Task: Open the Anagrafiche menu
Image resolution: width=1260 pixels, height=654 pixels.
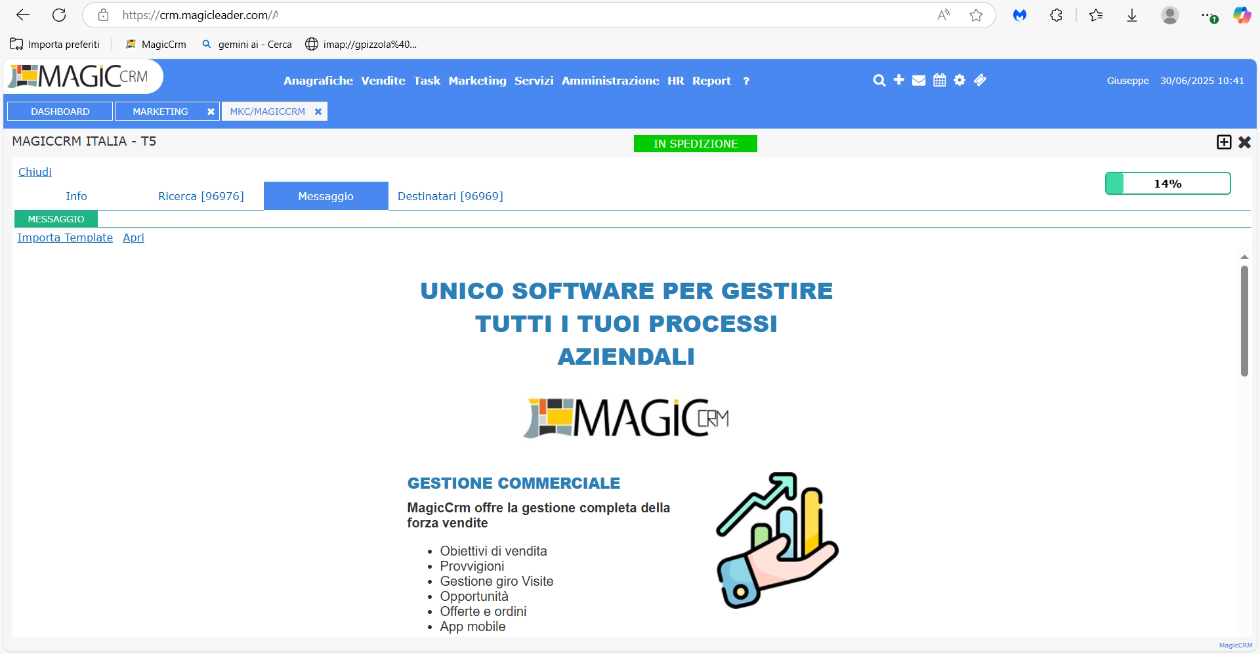Action: click(318, 81)
